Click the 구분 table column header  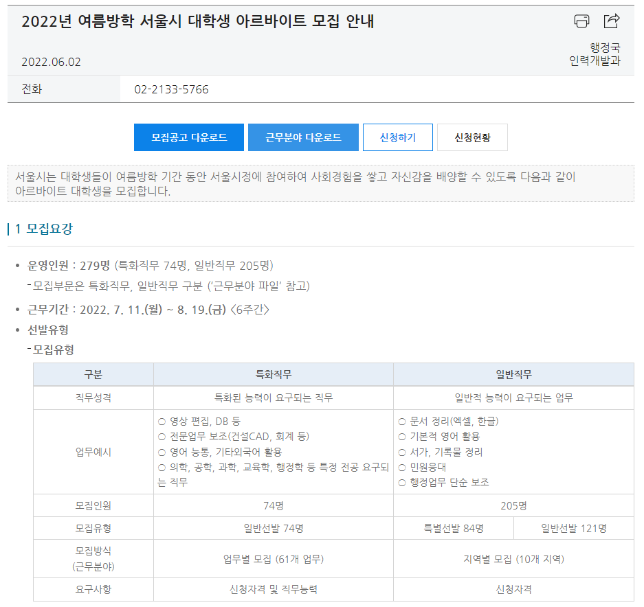point(93,374)
